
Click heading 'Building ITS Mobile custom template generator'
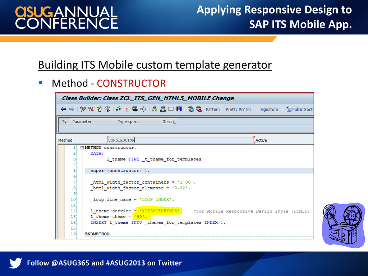tap(155, 65)
